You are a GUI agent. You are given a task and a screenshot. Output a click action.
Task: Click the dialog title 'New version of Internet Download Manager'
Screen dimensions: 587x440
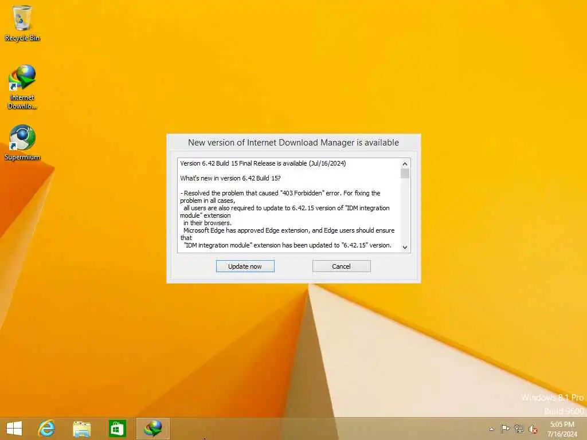[x=293, y=143]
